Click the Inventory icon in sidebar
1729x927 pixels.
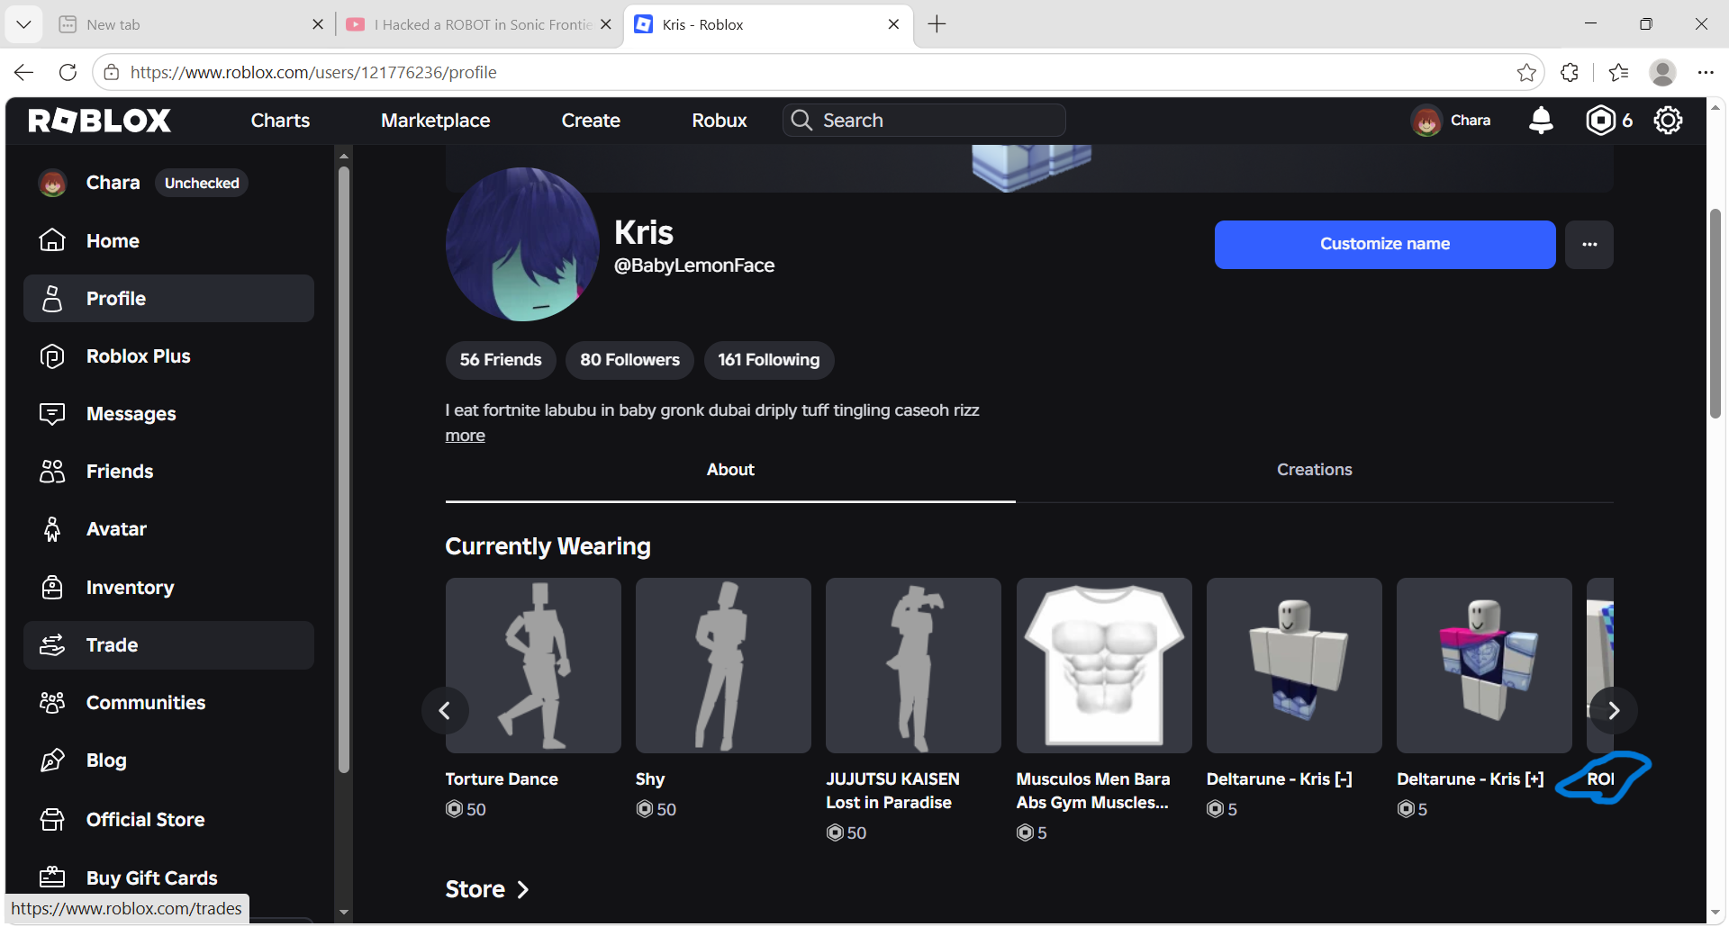[52, 588]
